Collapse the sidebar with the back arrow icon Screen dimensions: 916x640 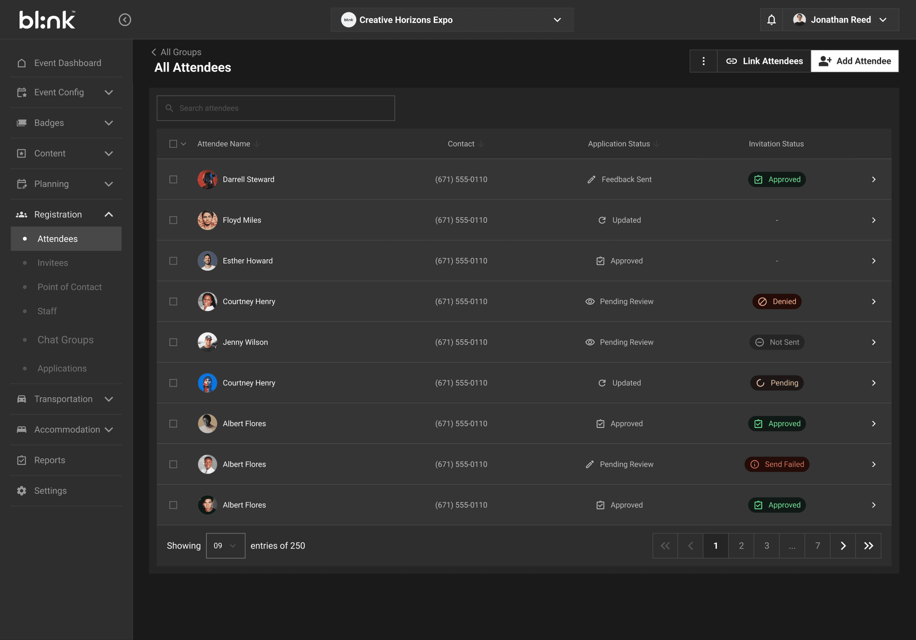(x=125, y=20)
